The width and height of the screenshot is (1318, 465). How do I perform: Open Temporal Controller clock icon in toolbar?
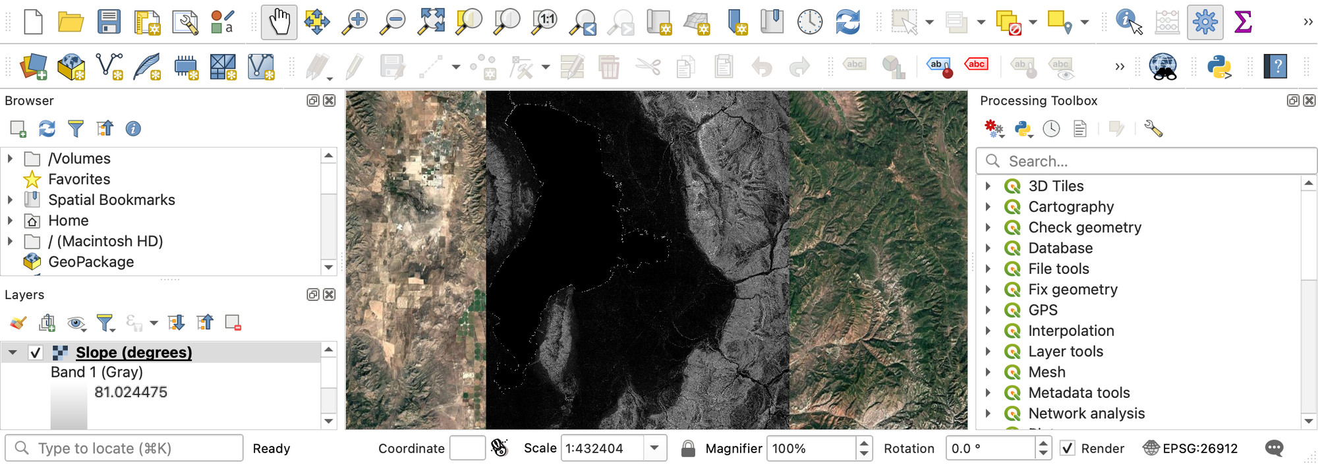click(x=810, y=22)
